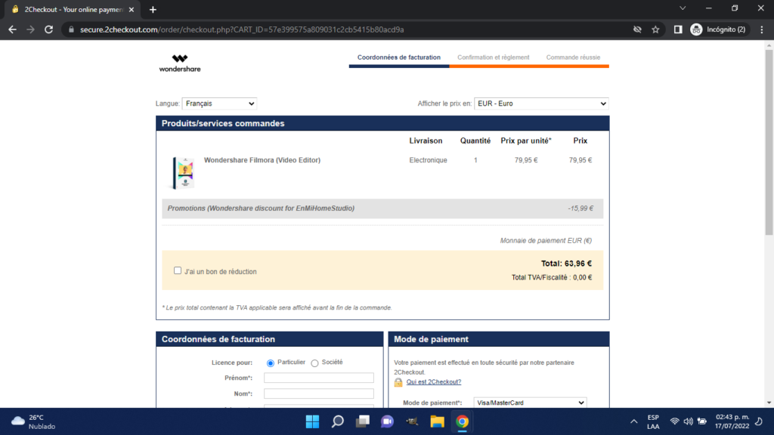View site security lock info
This screenshot has height=435, width=774.
pos(71,29)
